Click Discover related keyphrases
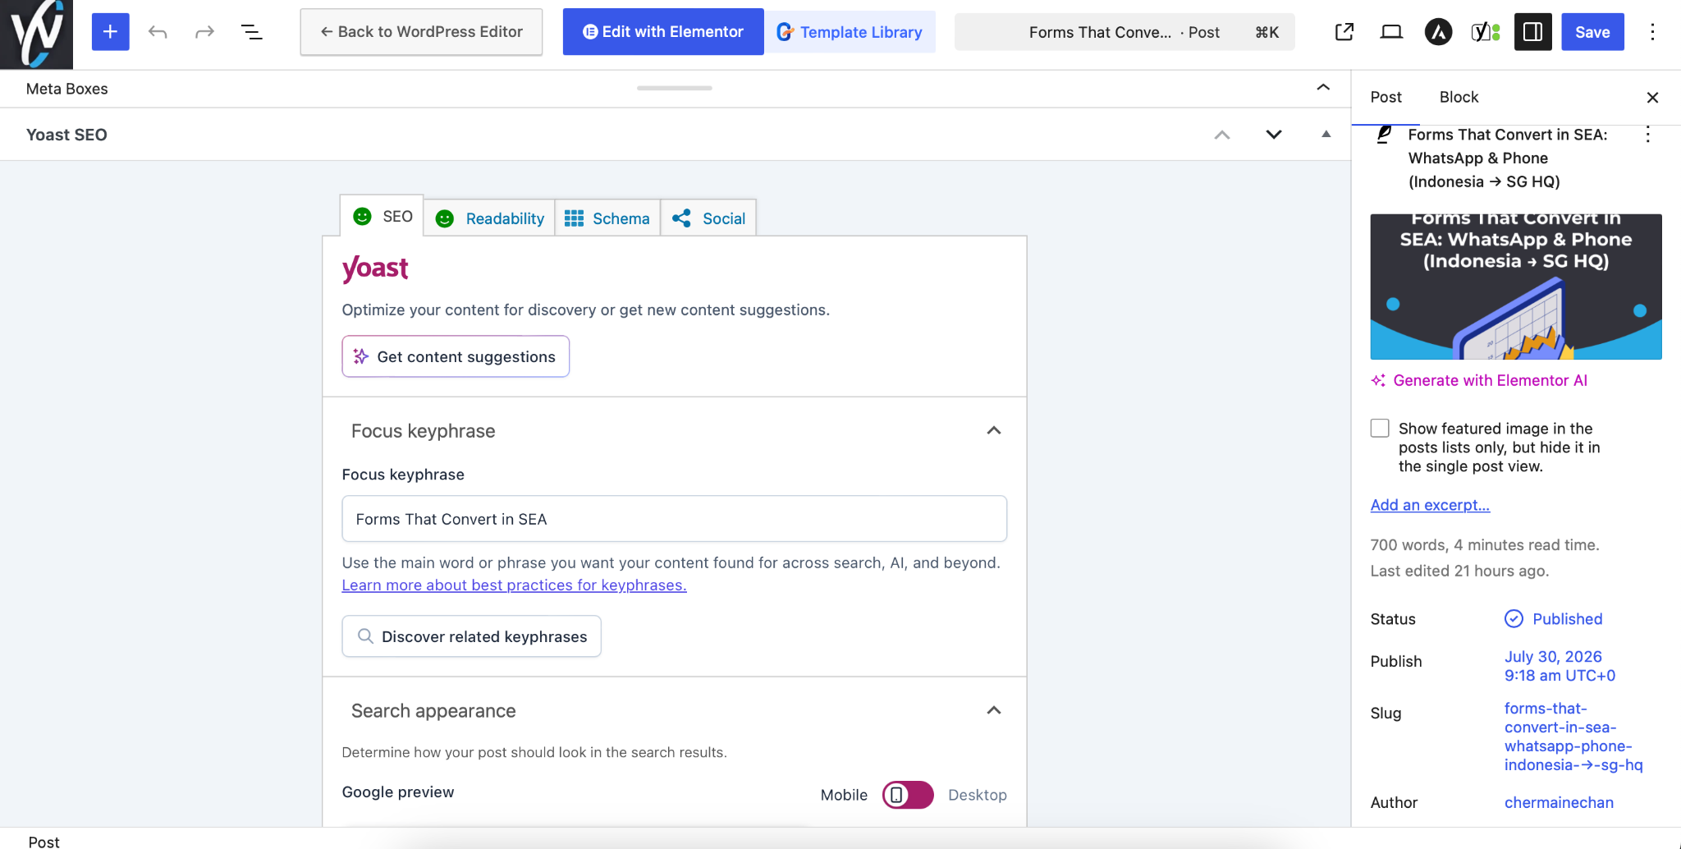The height and width of the screenshot is (849, 1681). click(x=472, y=636)
